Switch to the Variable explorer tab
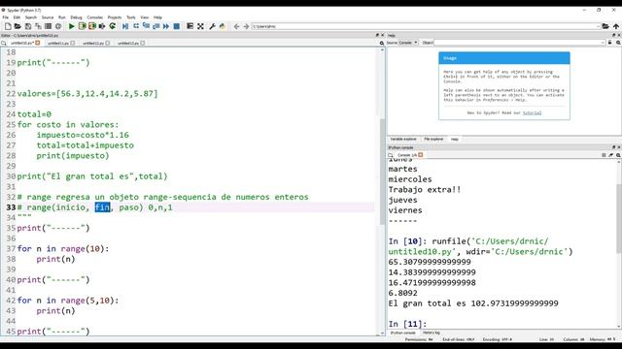Viewport: 622px width, 349px height. pyautogui.click(x=403, y=140)
